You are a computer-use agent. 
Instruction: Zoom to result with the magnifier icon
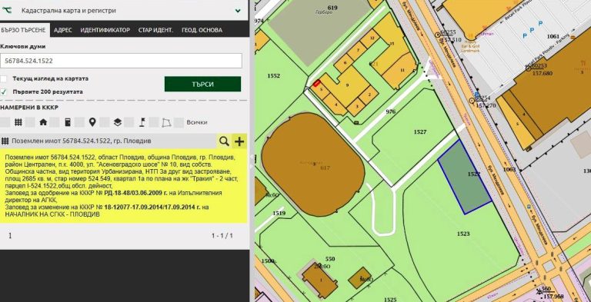224,141
